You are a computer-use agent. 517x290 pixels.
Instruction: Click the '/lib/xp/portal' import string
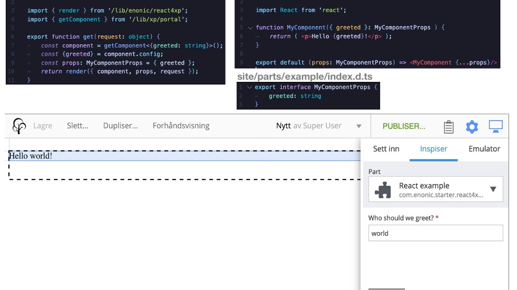[157, 19]
